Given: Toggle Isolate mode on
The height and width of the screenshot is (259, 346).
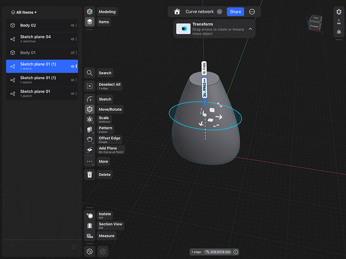Looking at the screenshot, I should [x=90, y=215].
